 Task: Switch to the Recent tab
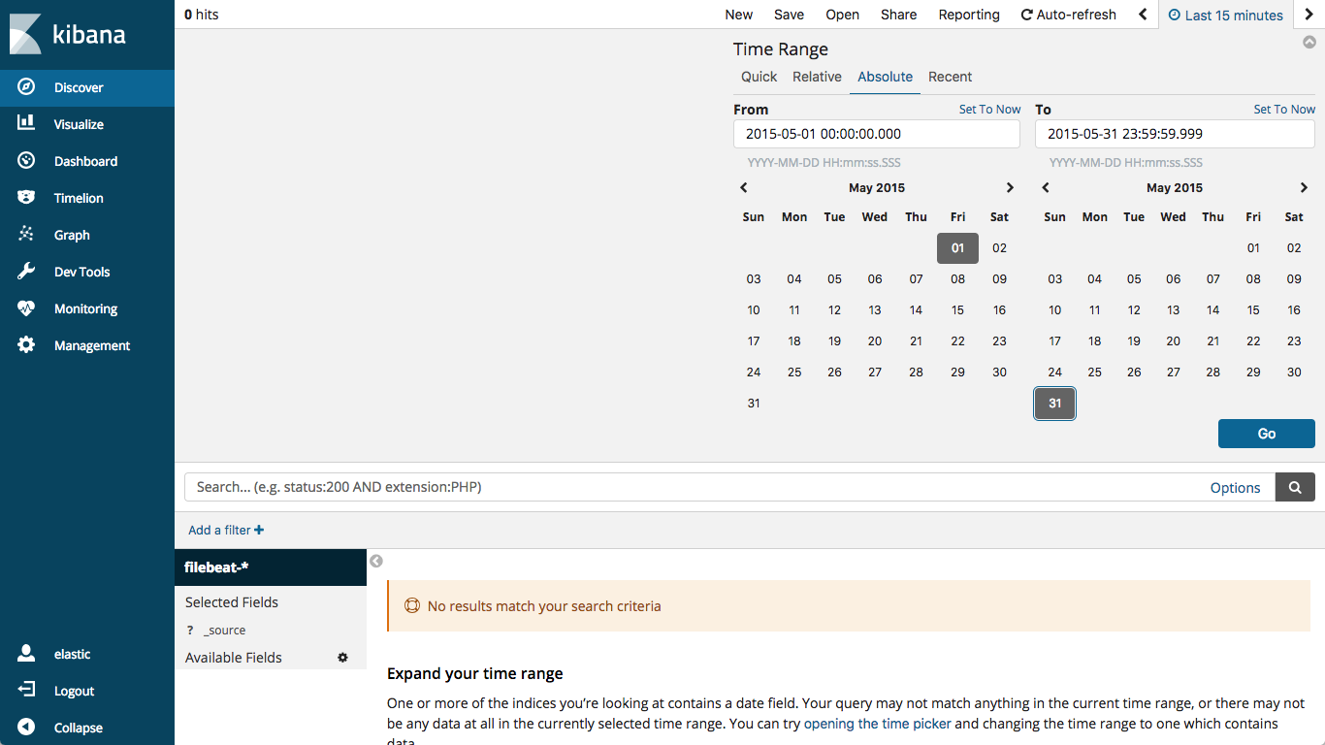point(950,77)
